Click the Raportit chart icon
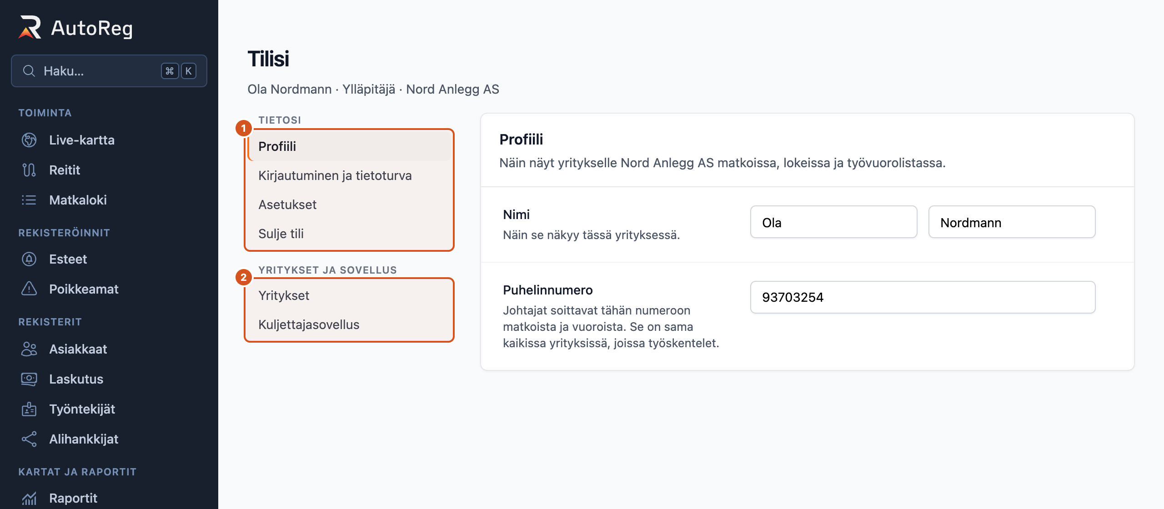The width and height of the screenshot is (1164, 509). 29,498
